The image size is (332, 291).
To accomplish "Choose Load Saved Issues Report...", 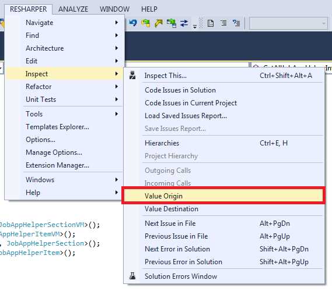I will [x=224, y=116].
